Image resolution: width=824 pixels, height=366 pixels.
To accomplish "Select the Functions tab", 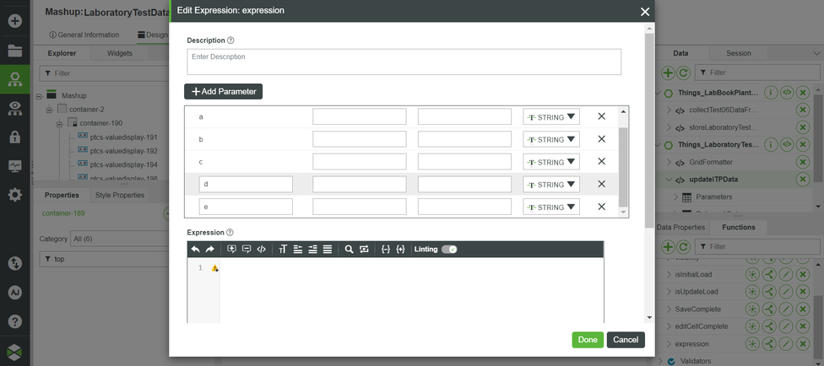I will pyautogui.click(x=739, y=228).
